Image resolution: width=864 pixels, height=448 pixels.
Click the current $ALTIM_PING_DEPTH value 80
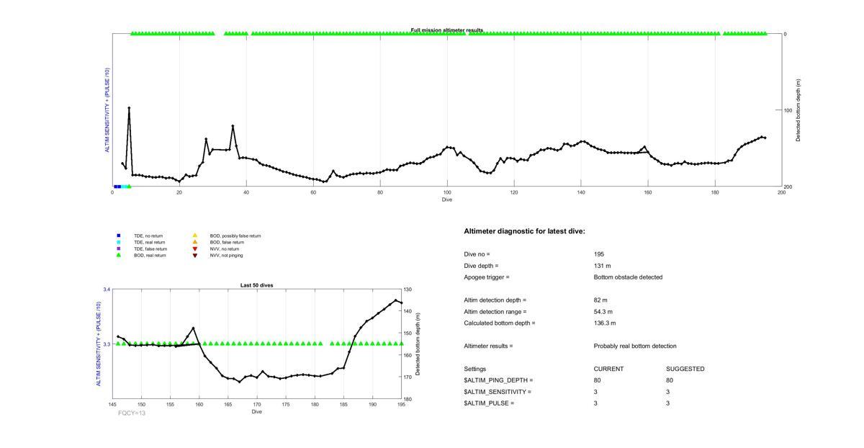tap(598, 380)
